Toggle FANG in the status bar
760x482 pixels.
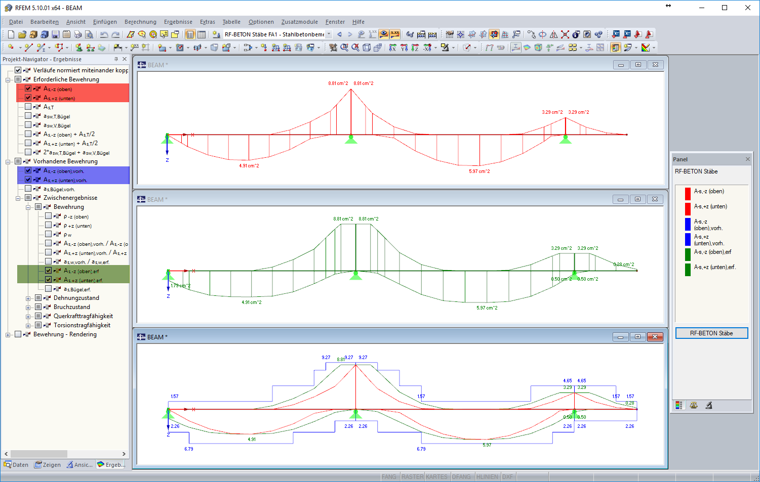click(389, 476)
